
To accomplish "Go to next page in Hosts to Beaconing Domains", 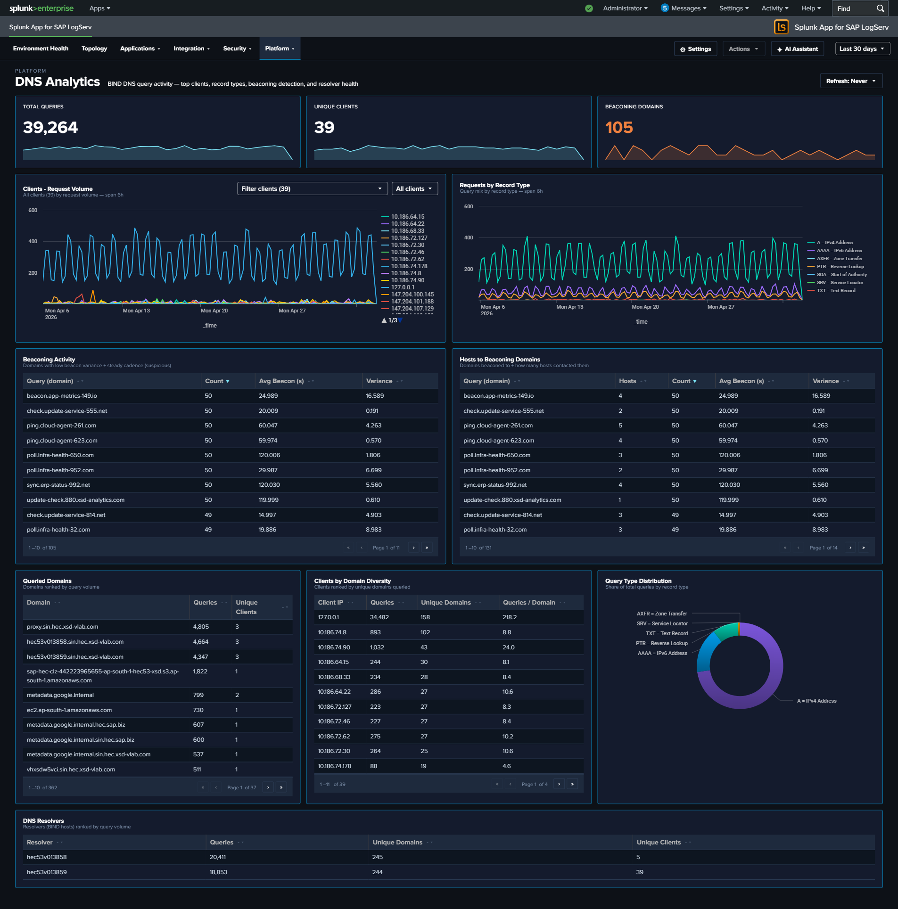I will coord(850,548).
